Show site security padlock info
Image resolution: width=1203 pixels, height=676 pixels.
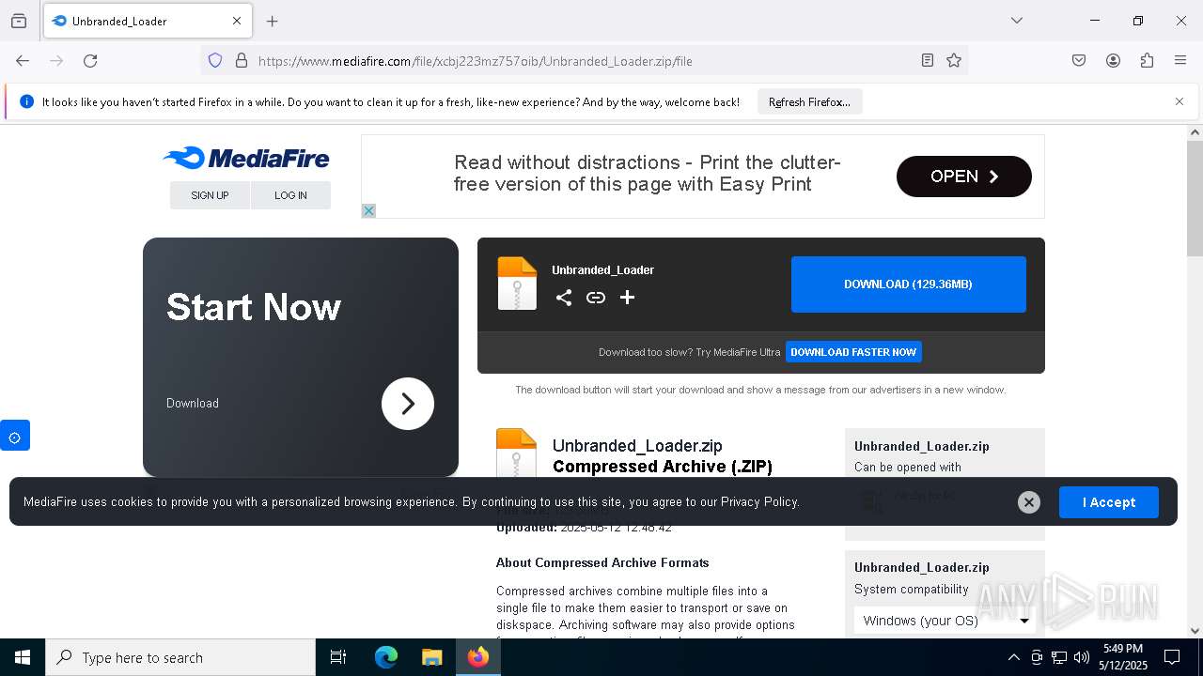[x=242, y=61]
